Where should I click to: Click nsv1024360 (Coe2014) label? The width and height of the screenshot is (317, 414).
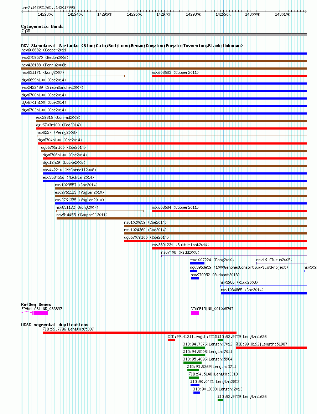pyautogui.click(x=145, y=230)
